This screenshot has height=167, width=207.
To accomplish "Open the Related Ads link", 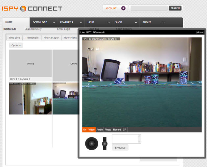I will (10, 29).
